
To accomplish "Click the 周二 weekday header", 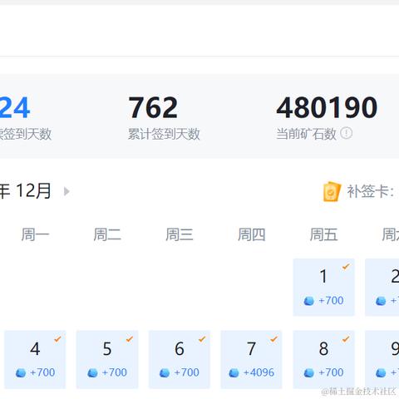I will coord(107,234).
